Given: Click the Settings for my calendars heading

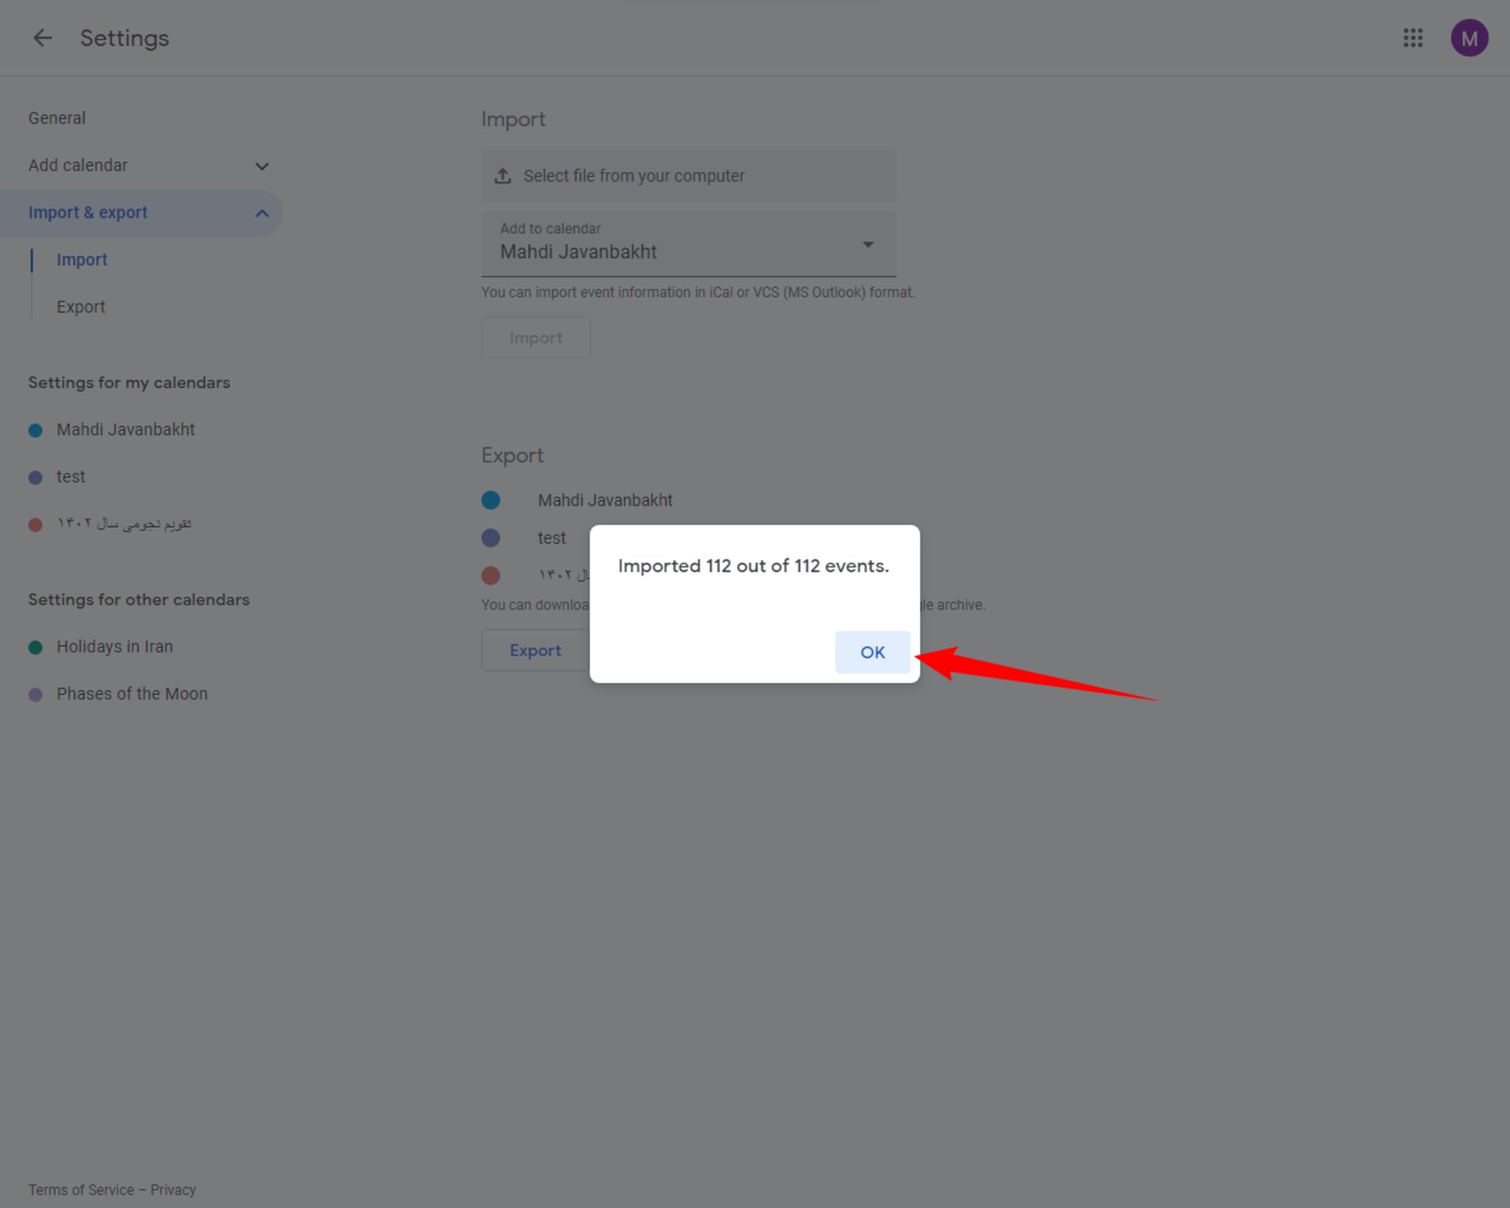Looking at the screenshot, I should tap(129, 383).
